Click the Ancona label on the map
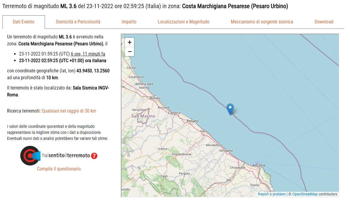Viewport: 350px width, 202px height. click(259, 165)
